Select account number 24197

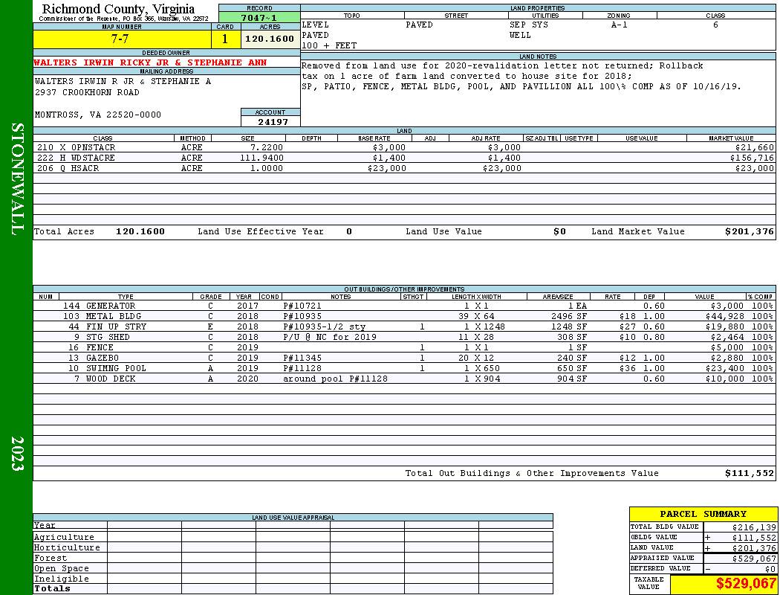click(273, 121)
